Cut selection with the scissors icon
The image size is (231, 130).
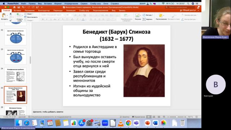click(10, 14)
